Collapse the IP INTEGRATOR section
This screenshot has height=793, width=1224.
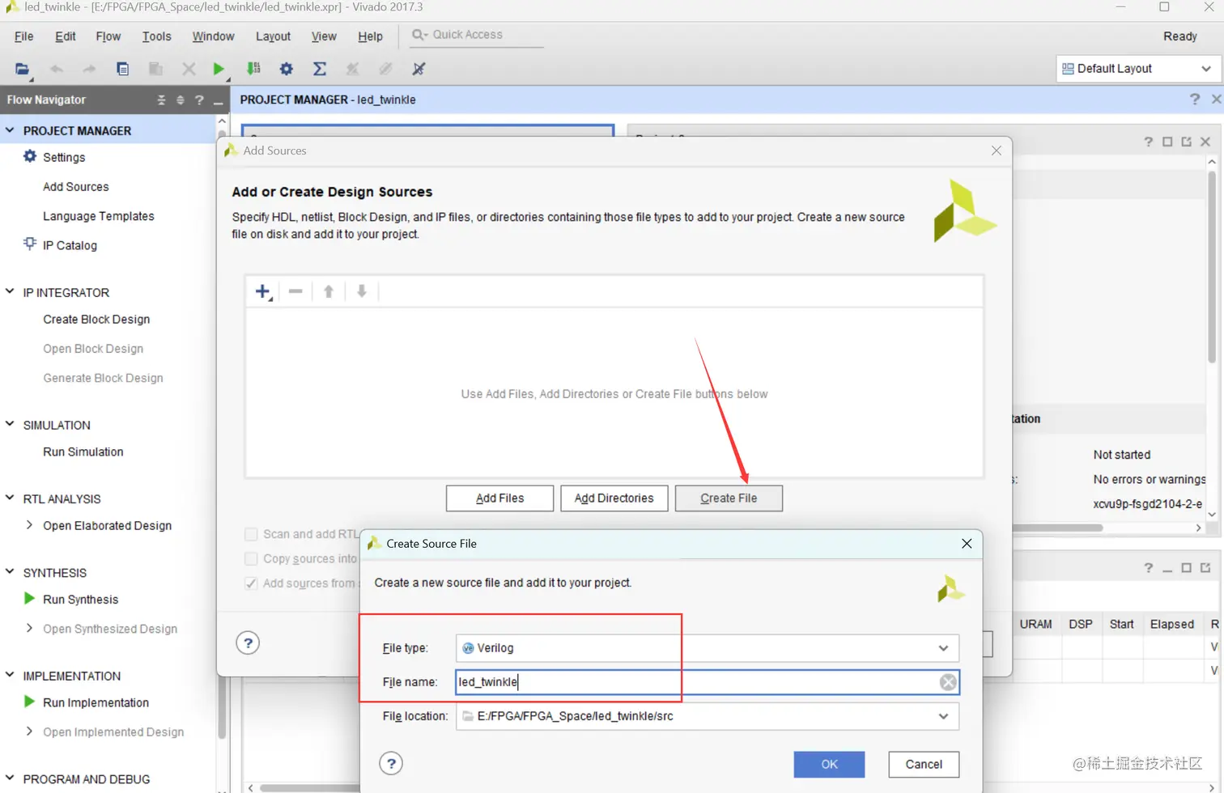click(10, 291)
